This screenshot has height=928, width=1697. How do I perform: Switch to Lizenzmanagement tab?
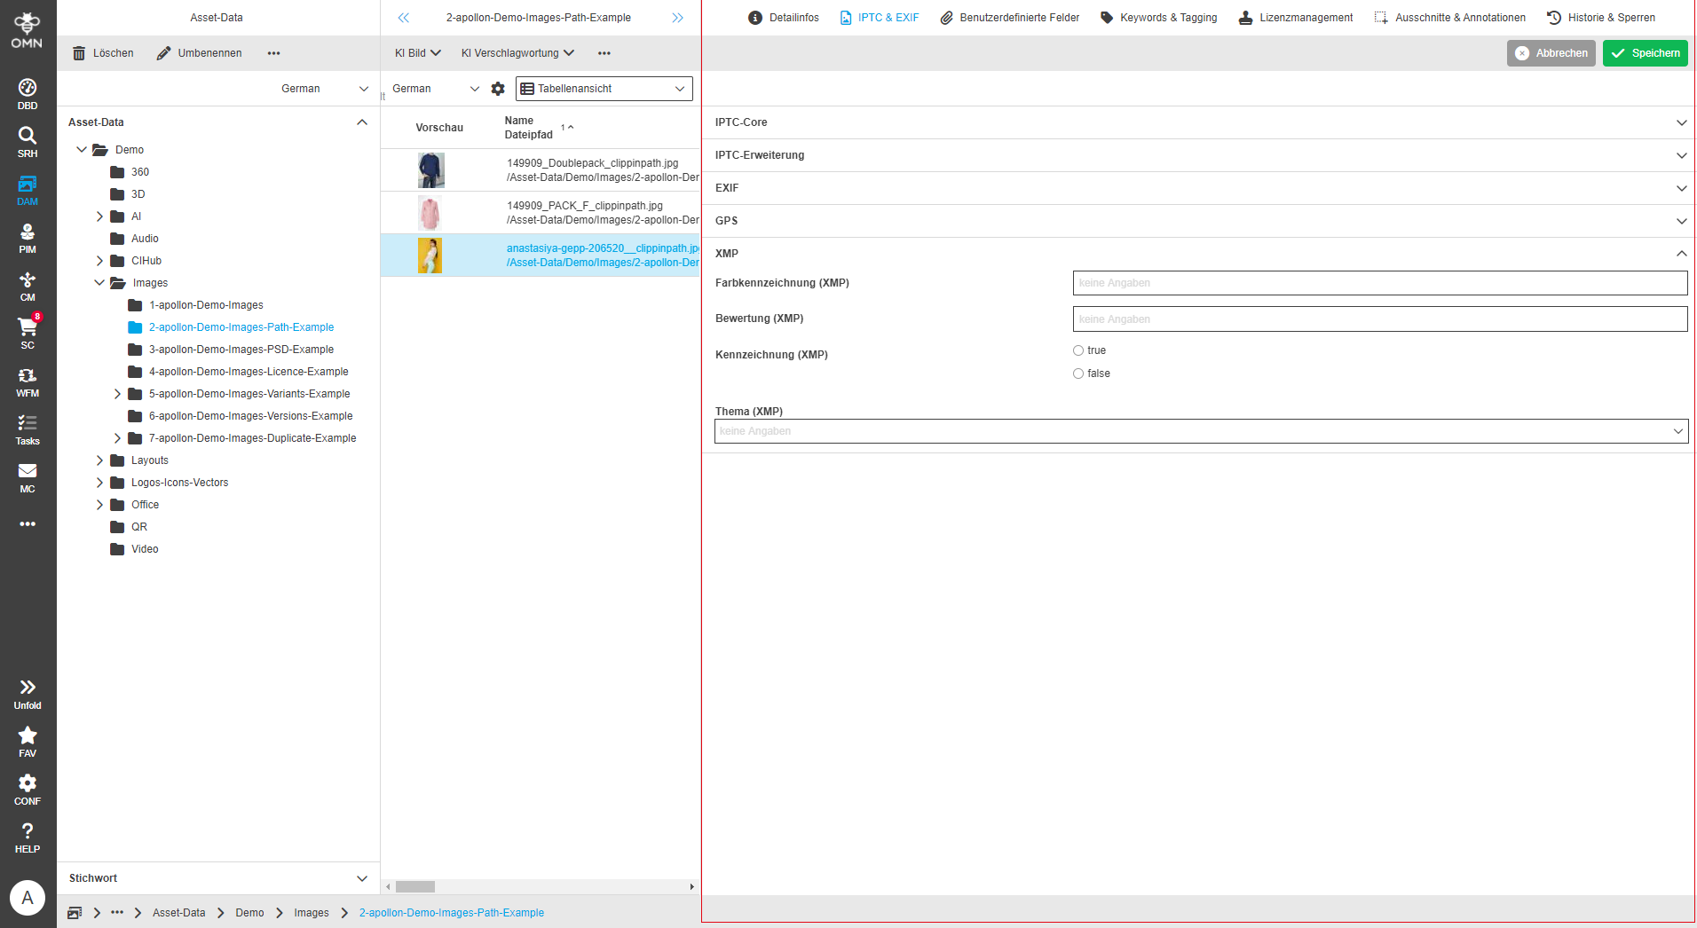[x=1296, y=18]
